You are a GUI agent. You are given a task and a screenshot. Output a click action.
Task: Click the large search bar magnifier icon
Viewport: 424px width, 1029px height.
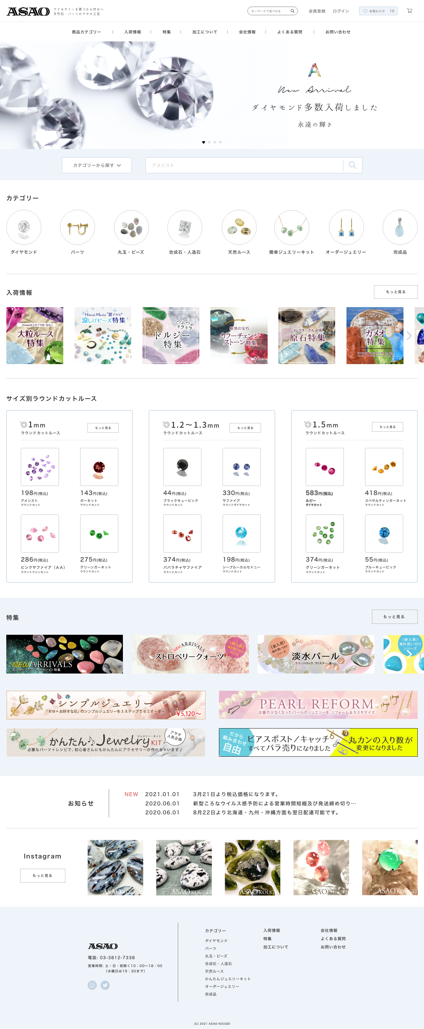(352, 165)
